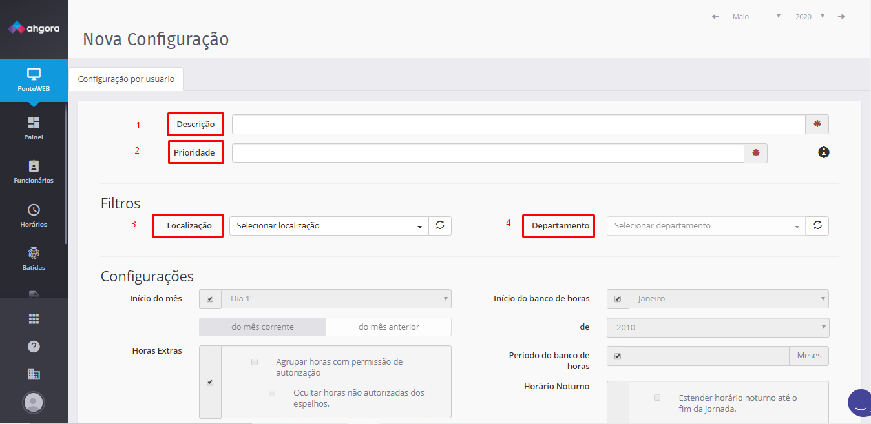
Task: Open the Janeiro month dropdown
Action: [729, 299]
